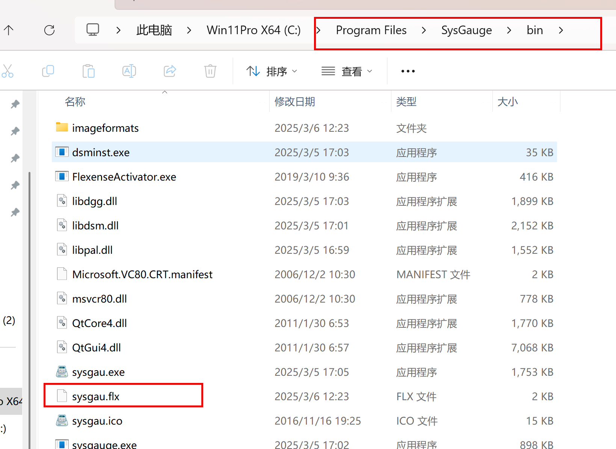Viewport: 616px width, 449px height.
Task: Refresh the current folder view
Action: (50, 30)
